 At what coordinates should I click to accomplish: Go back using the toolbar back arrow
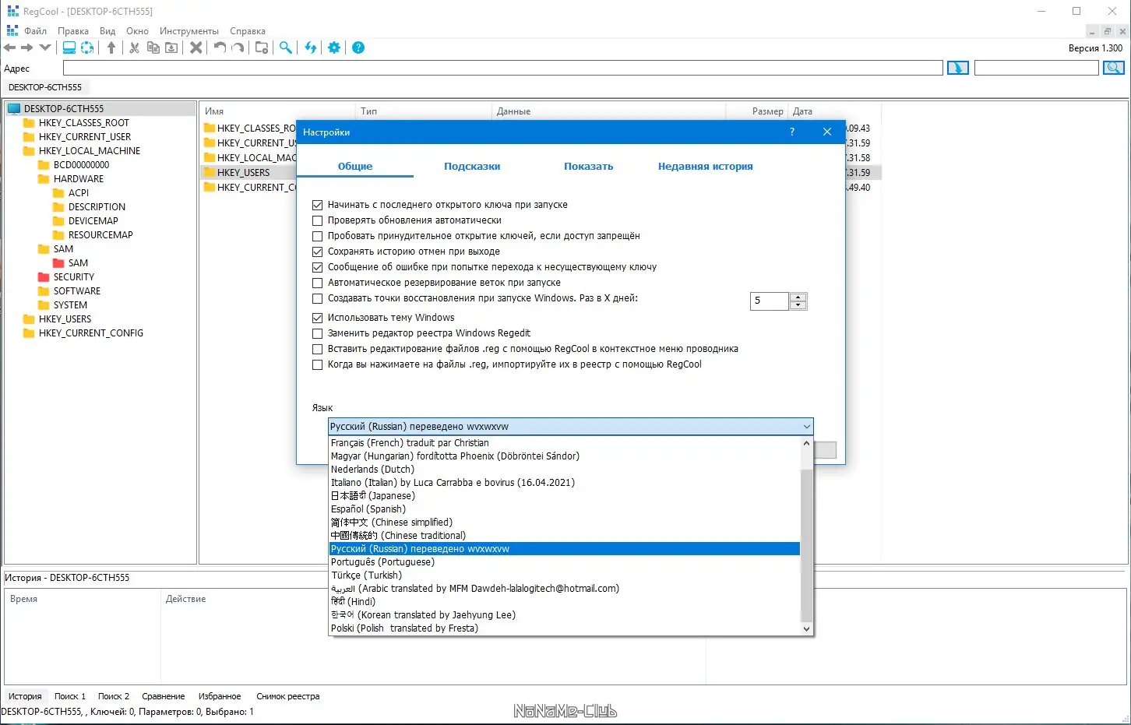[10, 48]
